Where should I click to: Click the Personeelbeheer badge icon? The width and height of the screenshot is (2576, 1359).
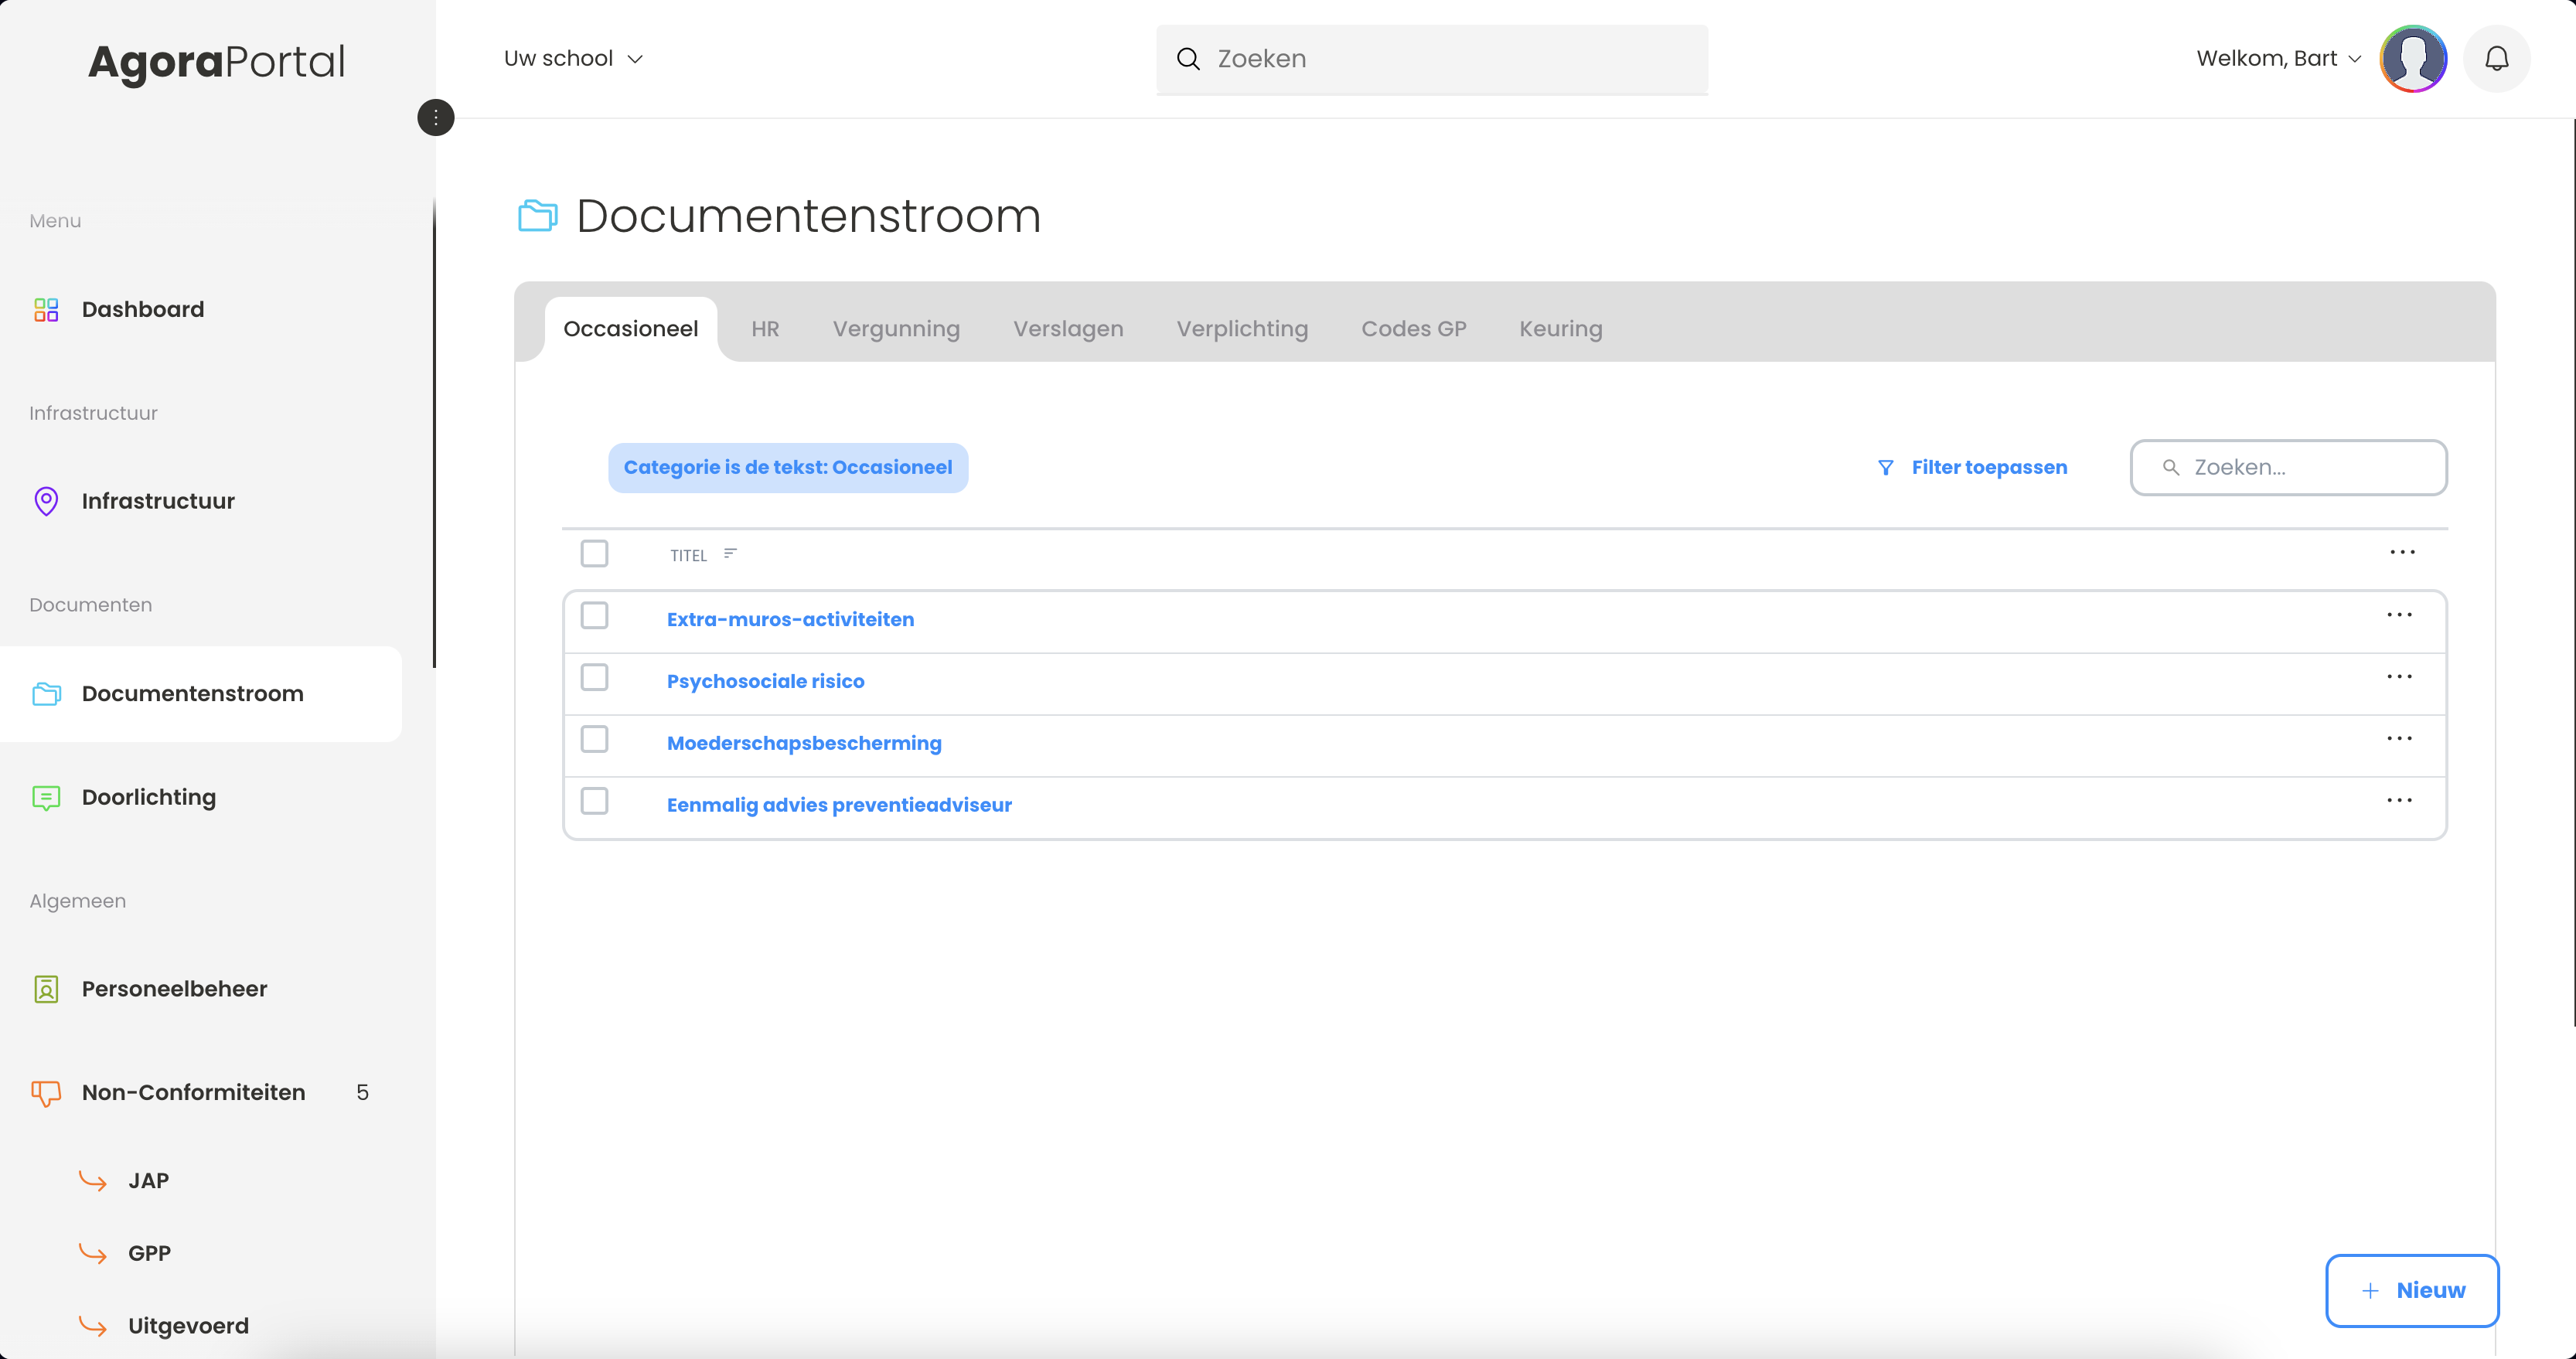(46, 989)
